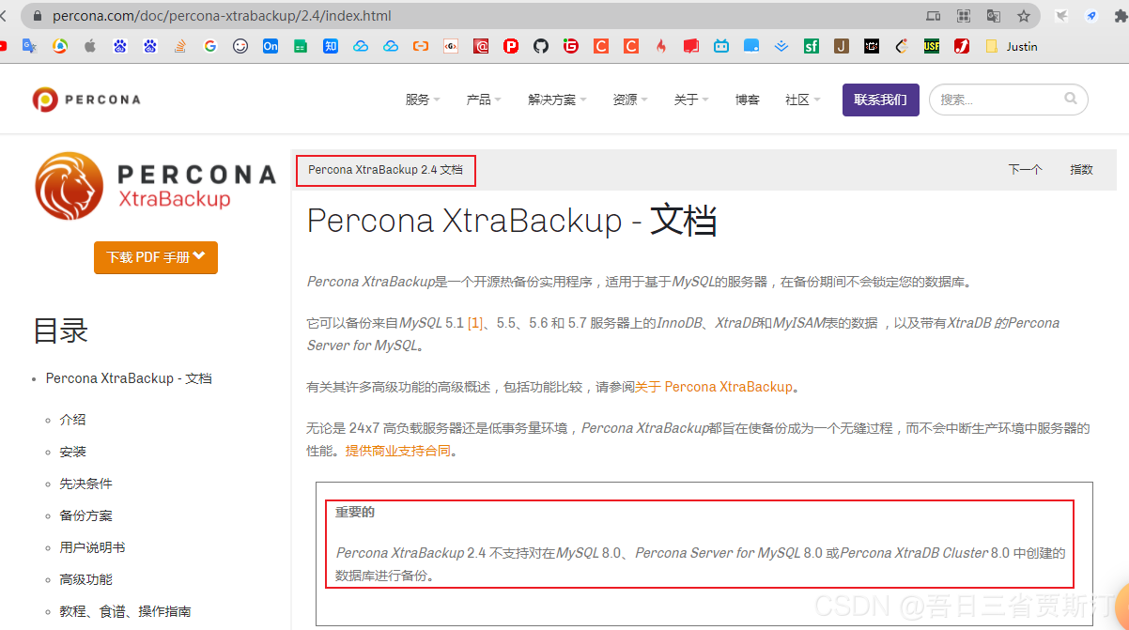The image size is (1129, 630).
Task: Open the Apple bookmark icon
Action: coord(90,46)
